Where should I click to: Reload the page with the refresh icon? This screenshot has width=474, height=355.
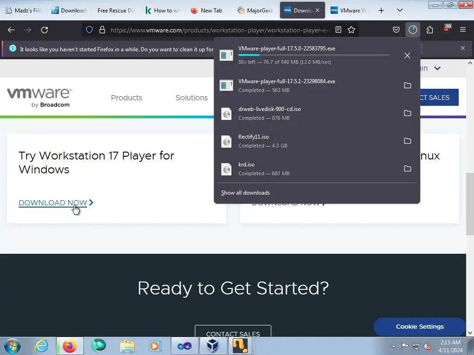tap(44, 30)
